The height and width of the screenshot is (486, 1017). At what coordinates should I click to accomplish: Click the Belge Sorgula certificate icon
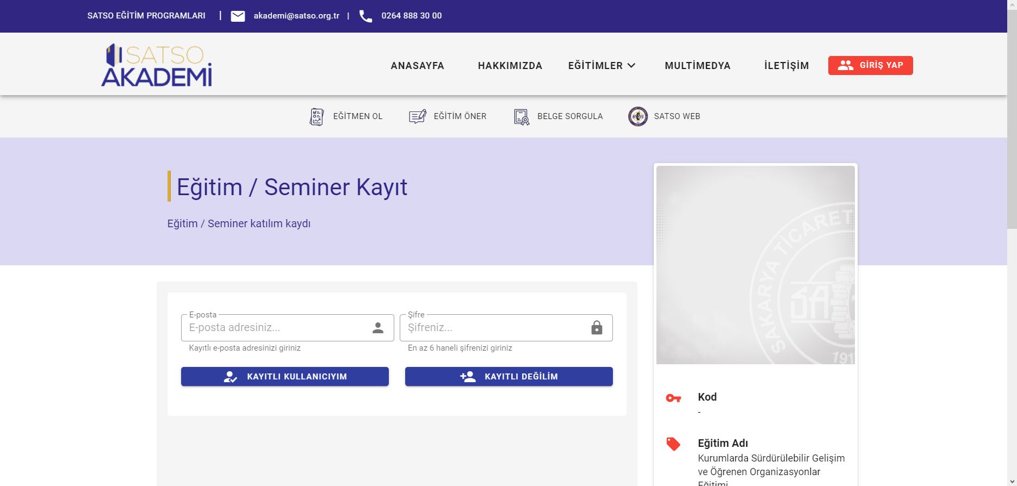point(522,116)
